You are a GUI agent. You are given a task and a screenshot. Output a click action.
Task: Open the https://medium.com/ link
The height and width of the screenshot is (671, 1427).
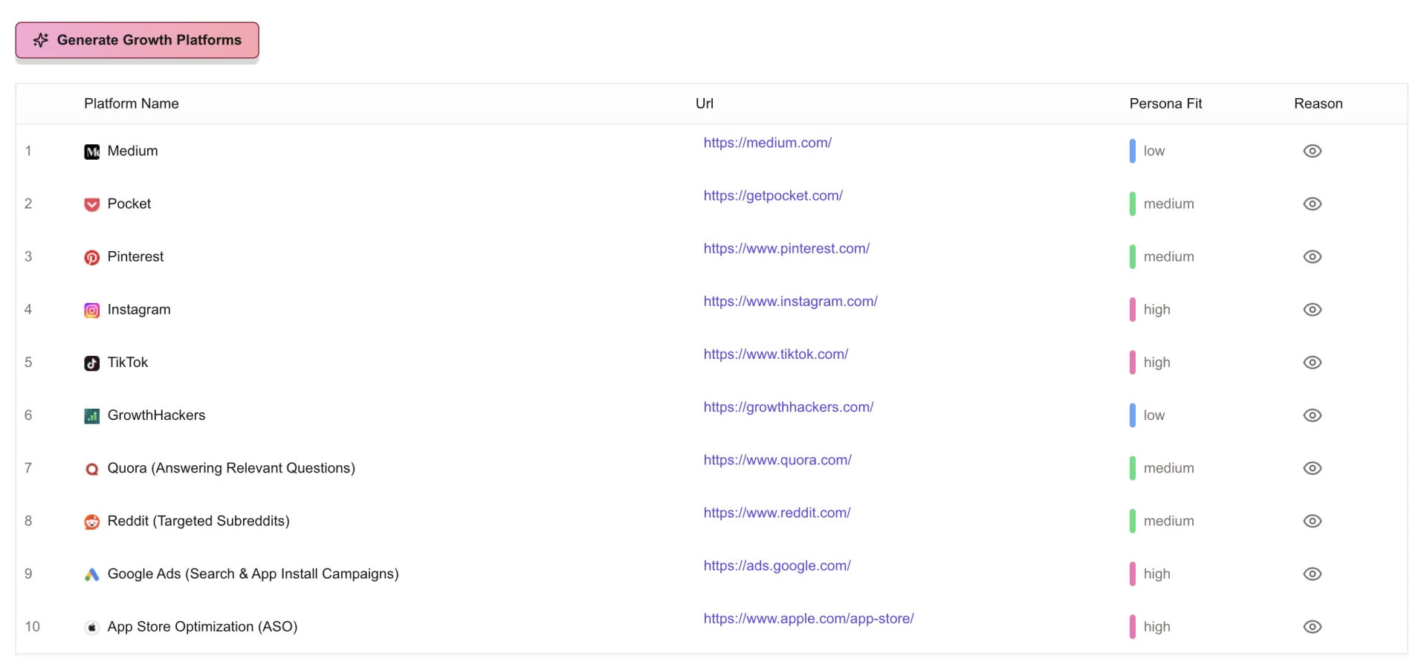click(x=768, y=143)
